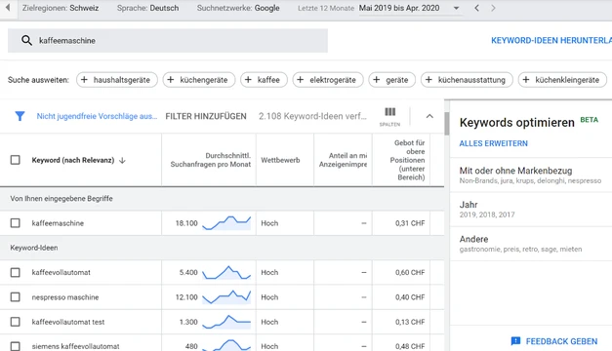612x351 pixels.
Task: Open the date range dropdown arrow
Action: 456,8
